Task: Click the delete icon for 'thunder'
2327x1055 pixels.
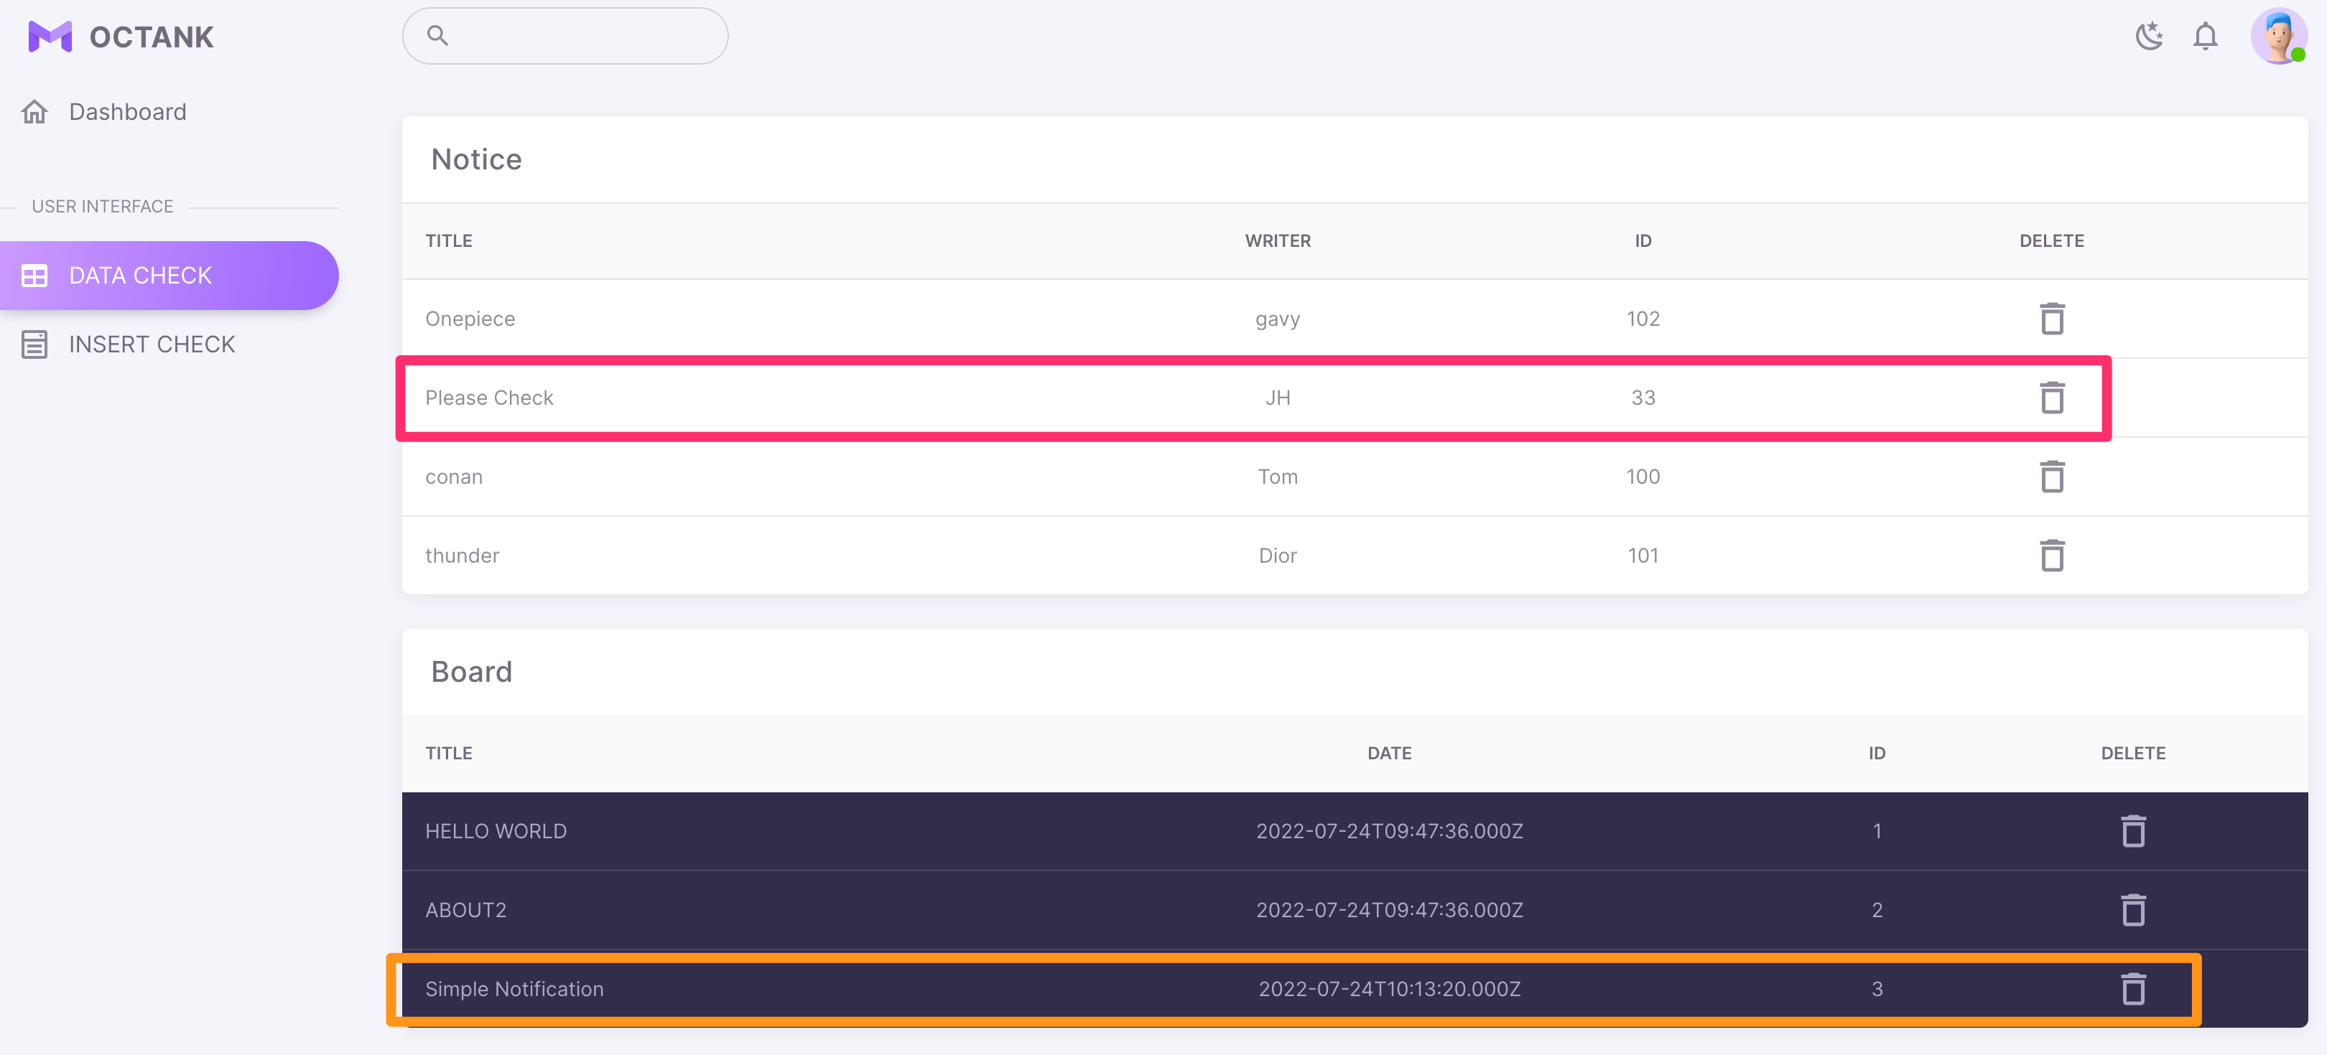Action: click(x=2053, y=555)
